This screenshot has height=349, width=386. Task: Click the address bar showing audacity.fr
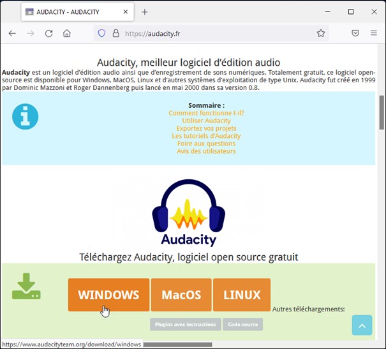[x=212, y=33]
